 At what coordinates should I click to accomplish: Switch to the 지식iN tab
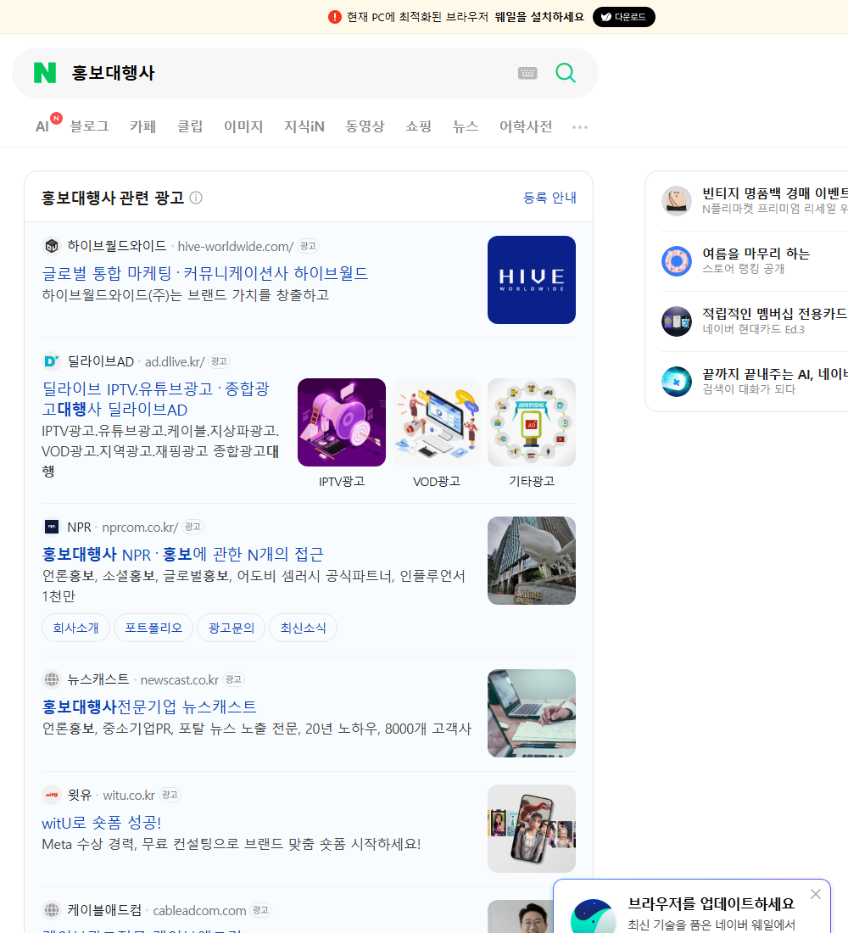[x=304, y=126]
